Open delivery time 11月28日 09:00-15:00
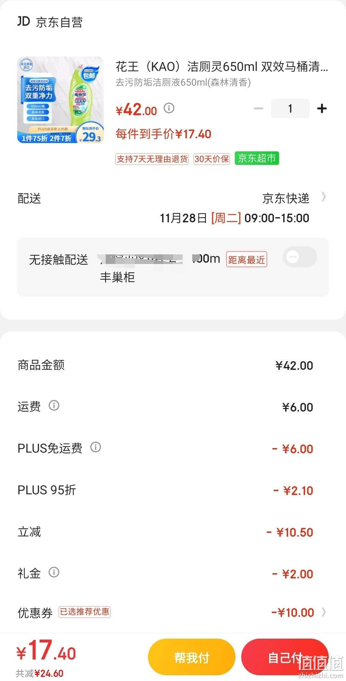 tap(235, 218)
